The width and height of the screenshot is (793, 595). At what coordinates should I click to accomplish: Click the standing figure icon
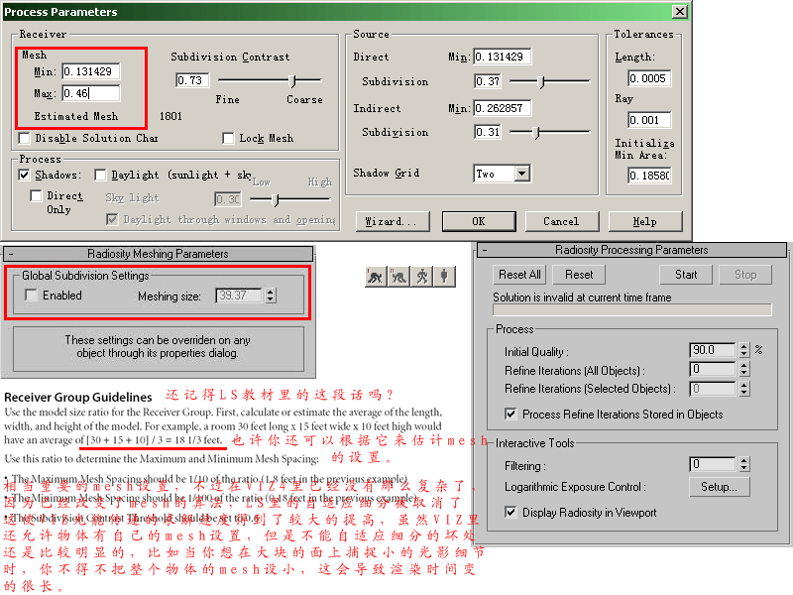pos(444,277)
